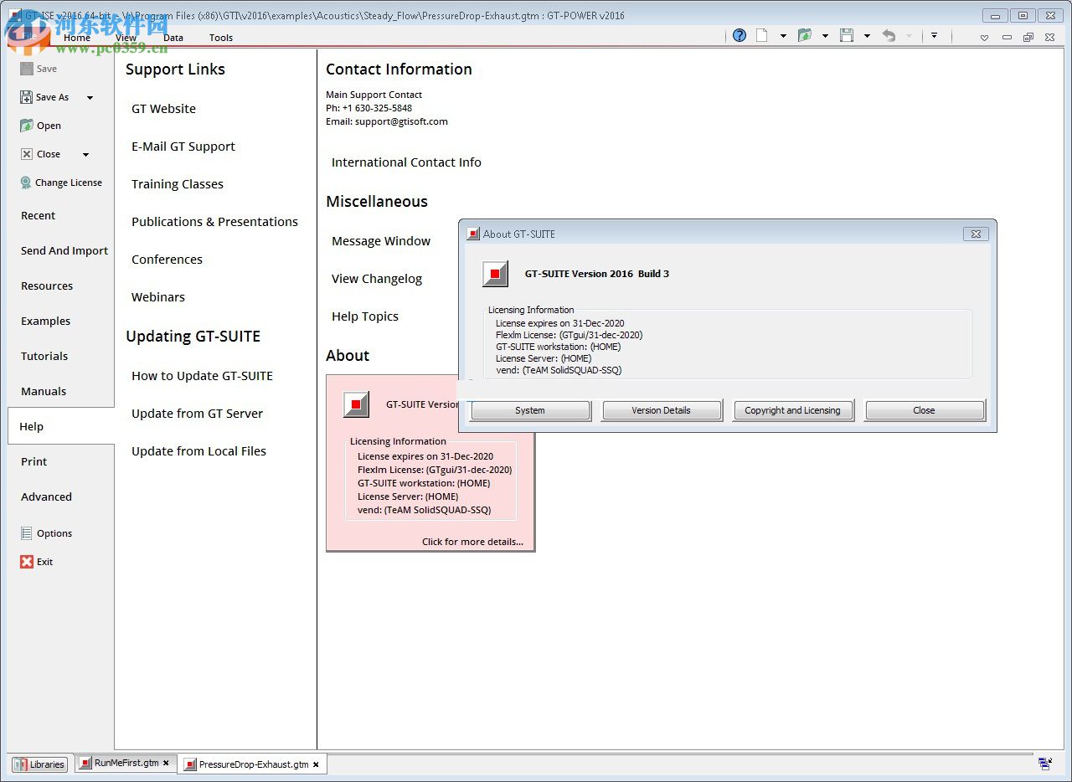Open the Conferences link
The image size is (1072, 782).
tap(167, 260)
